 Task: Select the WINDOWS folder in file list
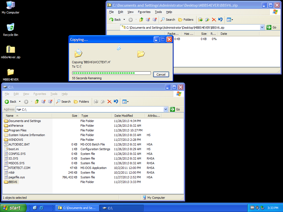point(16,140)
